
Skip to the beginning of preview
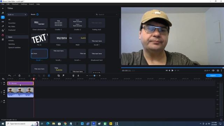(167, 71)
